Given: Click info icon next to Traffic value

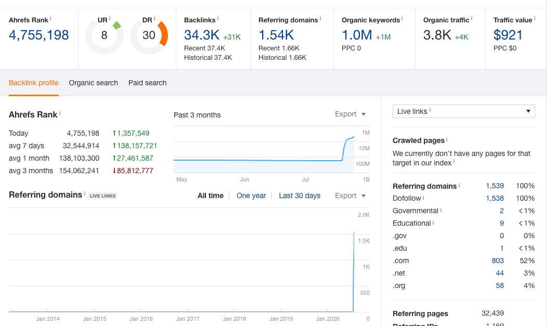Looking at the screenshot, I should (x=535, y=18).
